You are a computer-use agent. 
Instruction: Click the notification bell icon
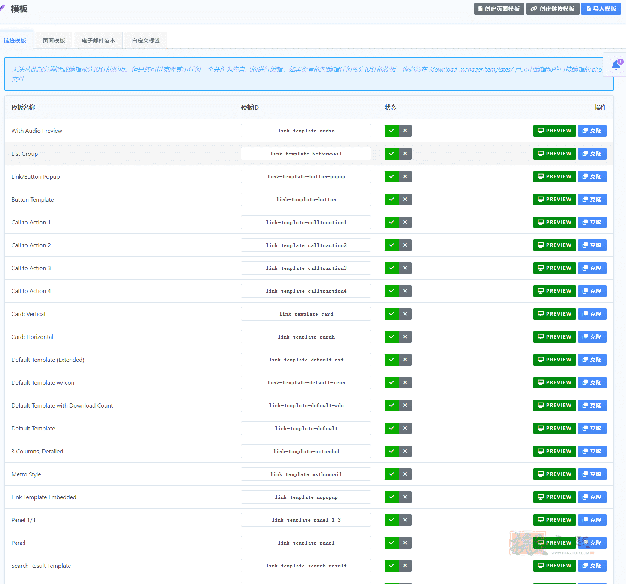[x=616, y=65]
